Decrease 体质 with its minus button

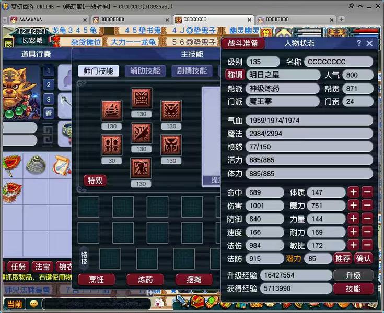click(367, 192)
